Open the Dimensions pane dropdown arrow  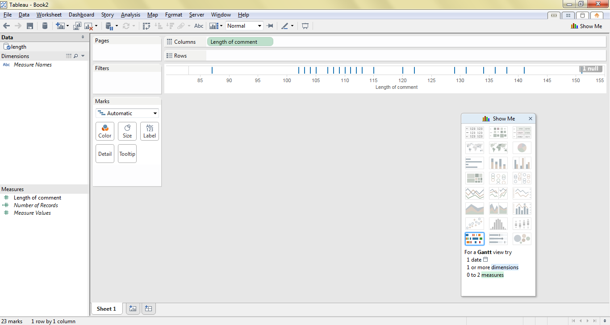83,56
